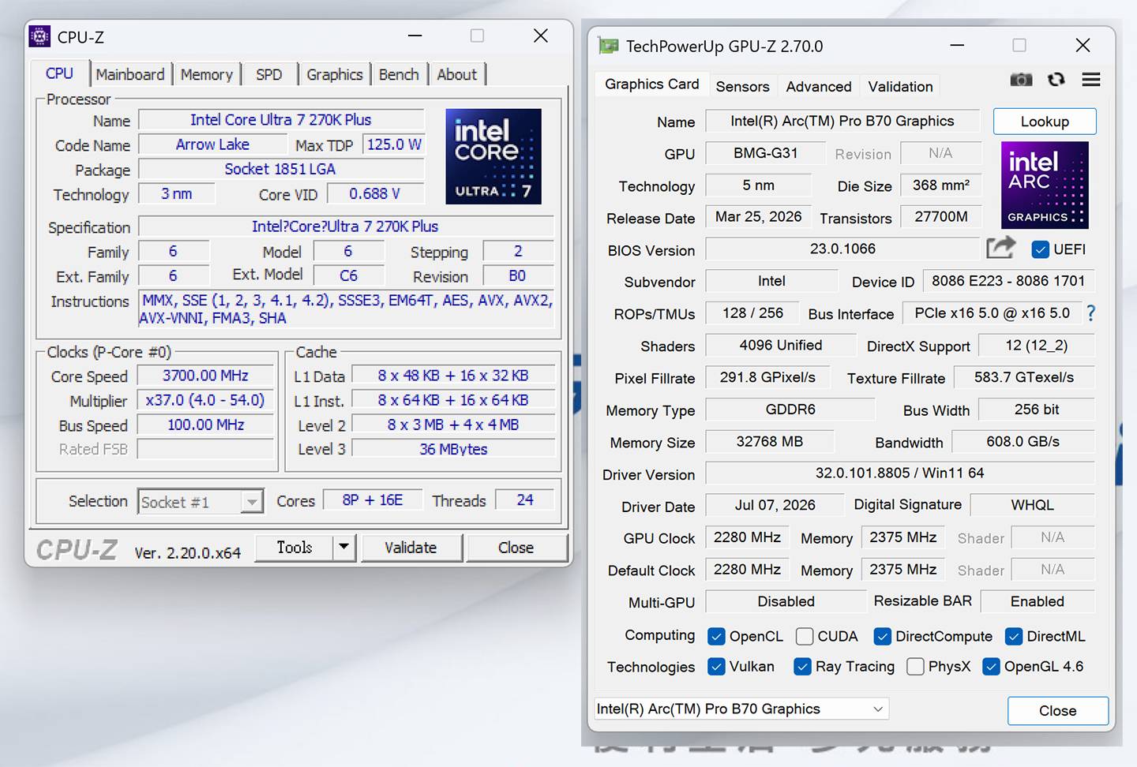This screenshot has width=1137, height=767.
Task: Click the Bandwidth value 608.0 GB/s
Action: [1023, 441]
